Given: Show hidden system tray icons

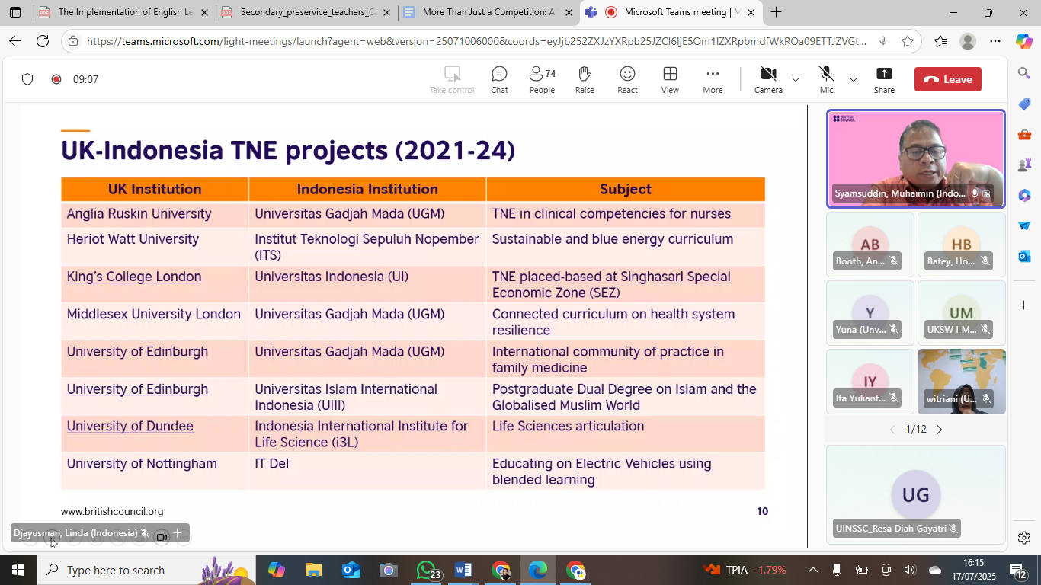Looking at the screenshot, I should (x=812, y=570).
